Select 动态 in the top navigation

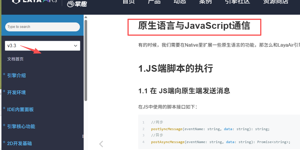point(180,2)
